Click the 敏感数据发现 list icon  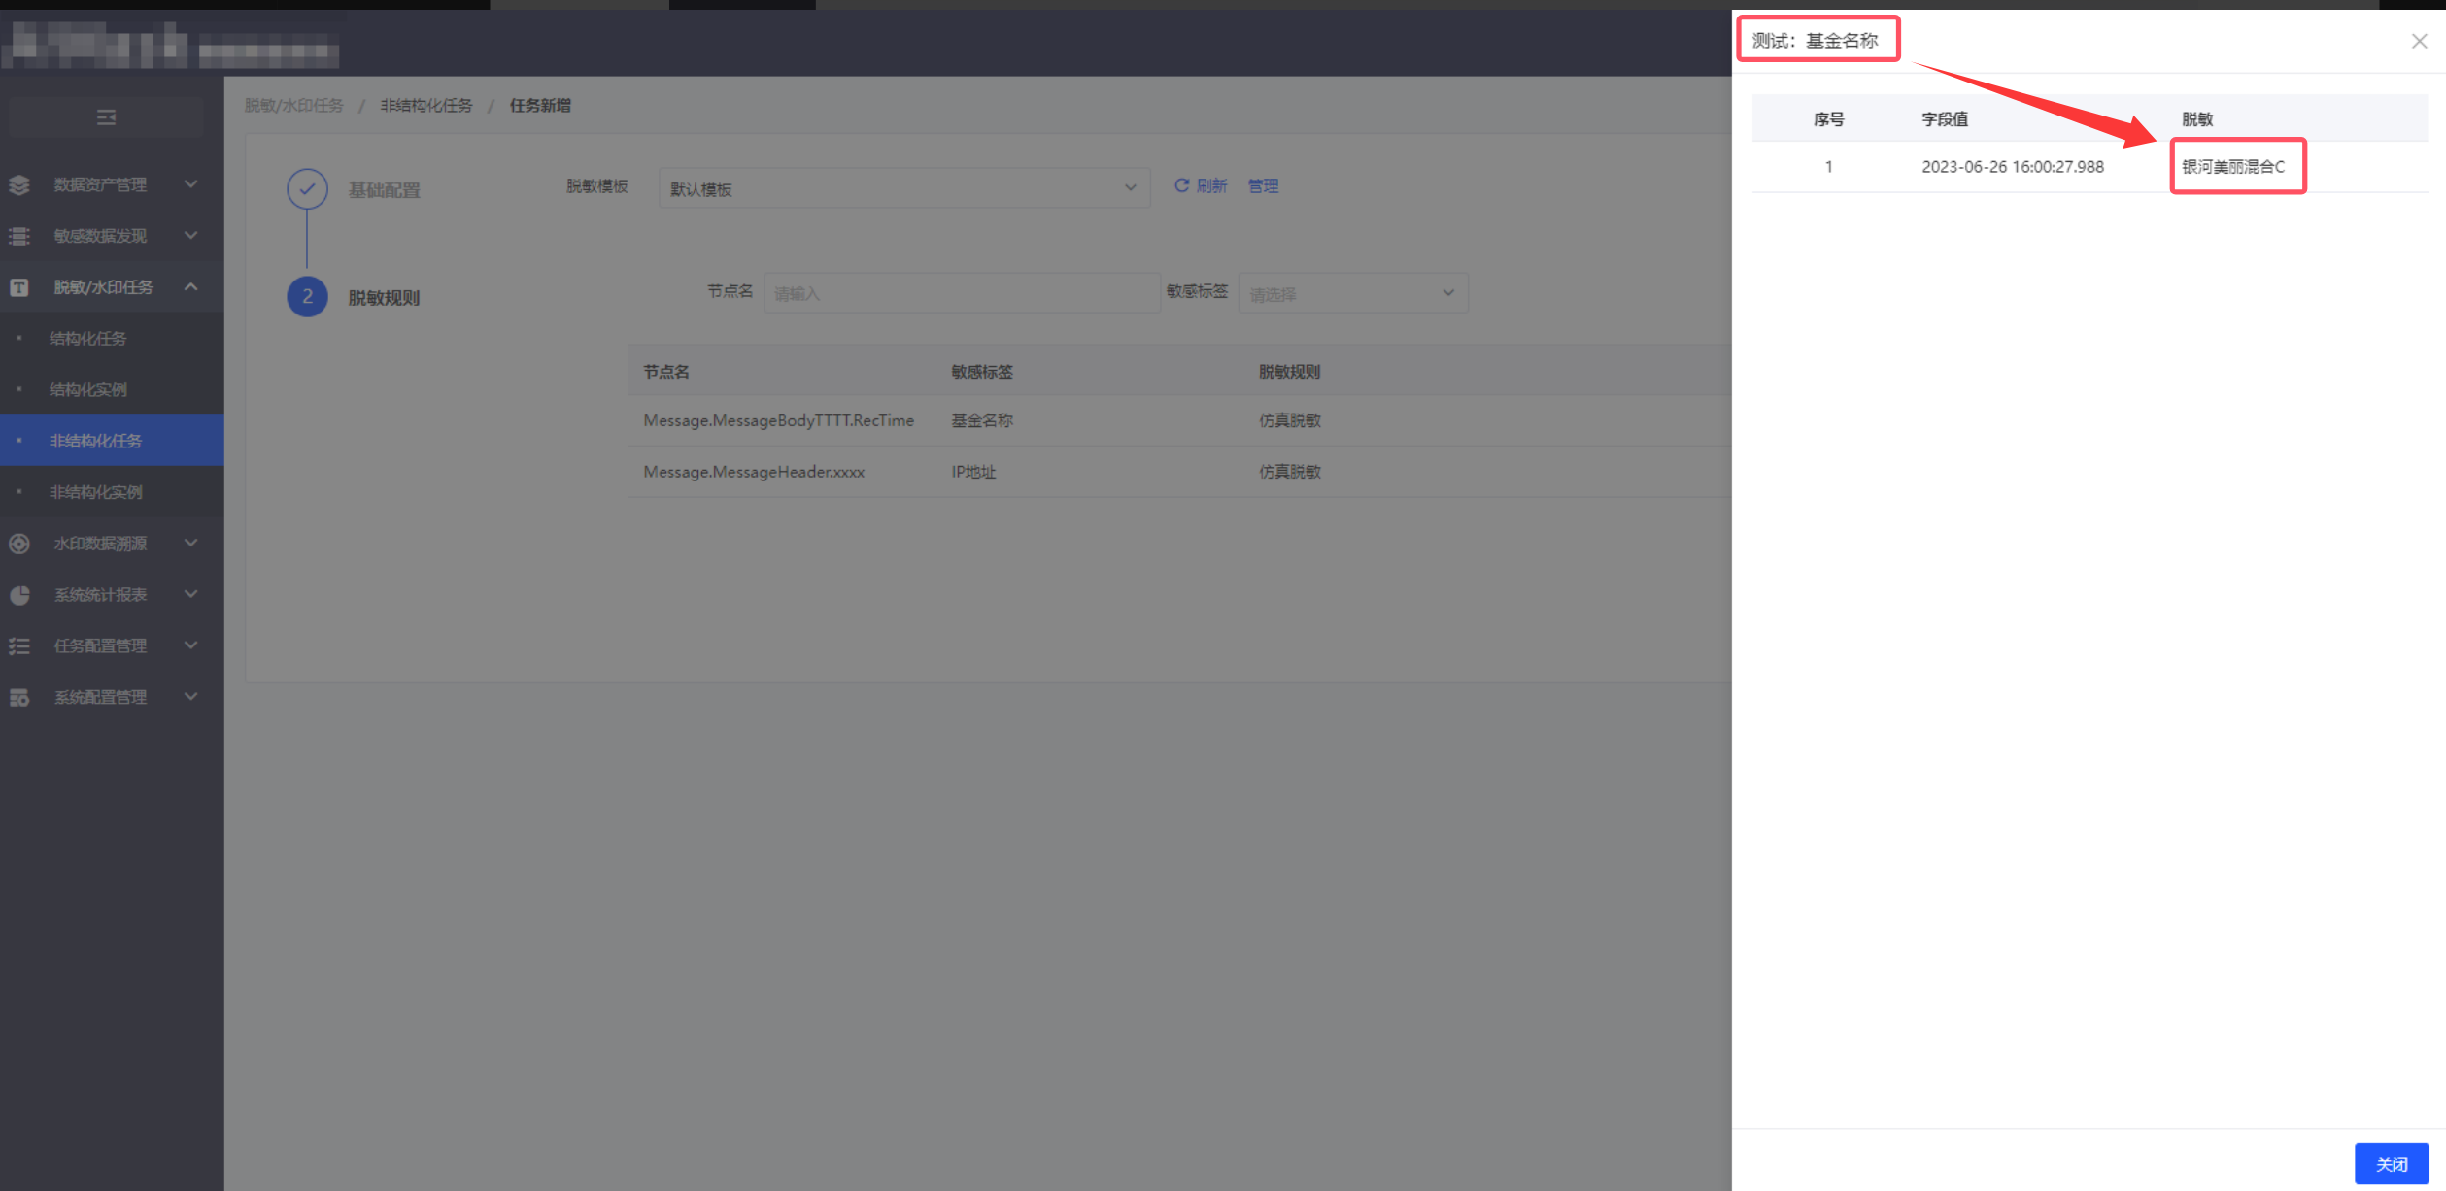pyautogui.click(x=19, y=236)
